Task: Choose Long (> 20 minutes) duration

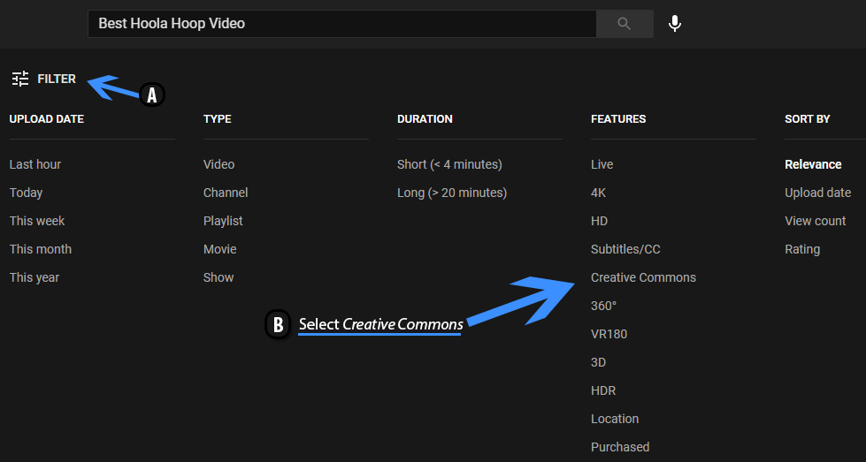Action: coord(452,193)
